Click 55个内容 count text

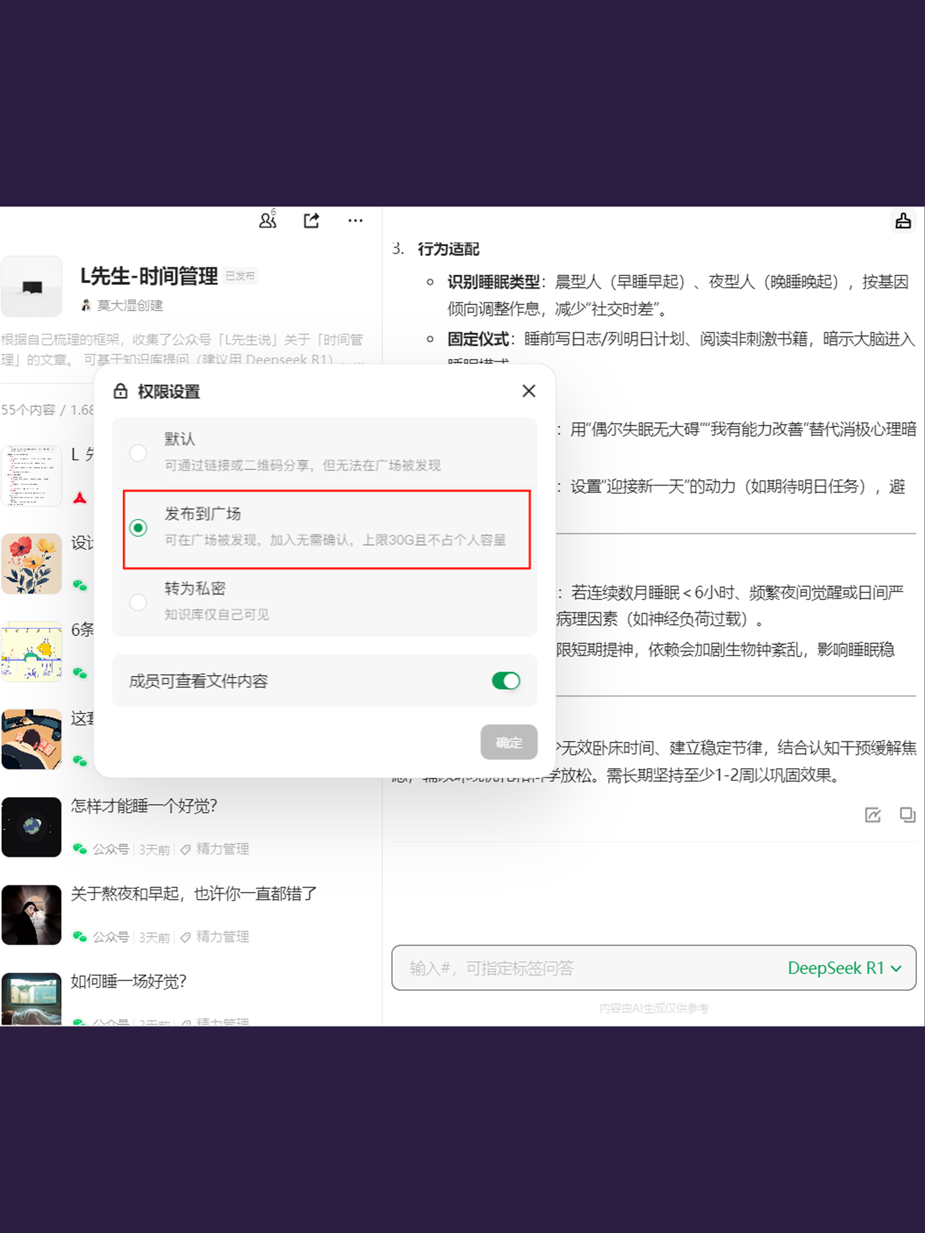(28, 410)
